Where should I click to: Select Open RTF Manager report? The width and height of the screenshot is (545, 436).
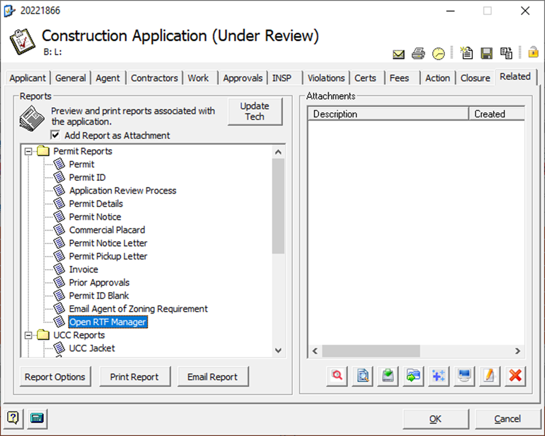point(108,322)
